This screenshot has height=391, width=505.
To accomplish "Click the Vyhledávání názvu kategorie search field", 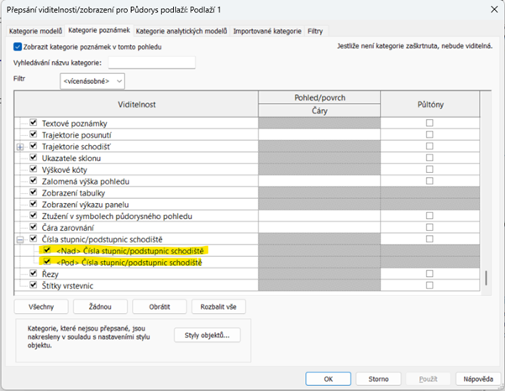I will (x=151, y=62).
